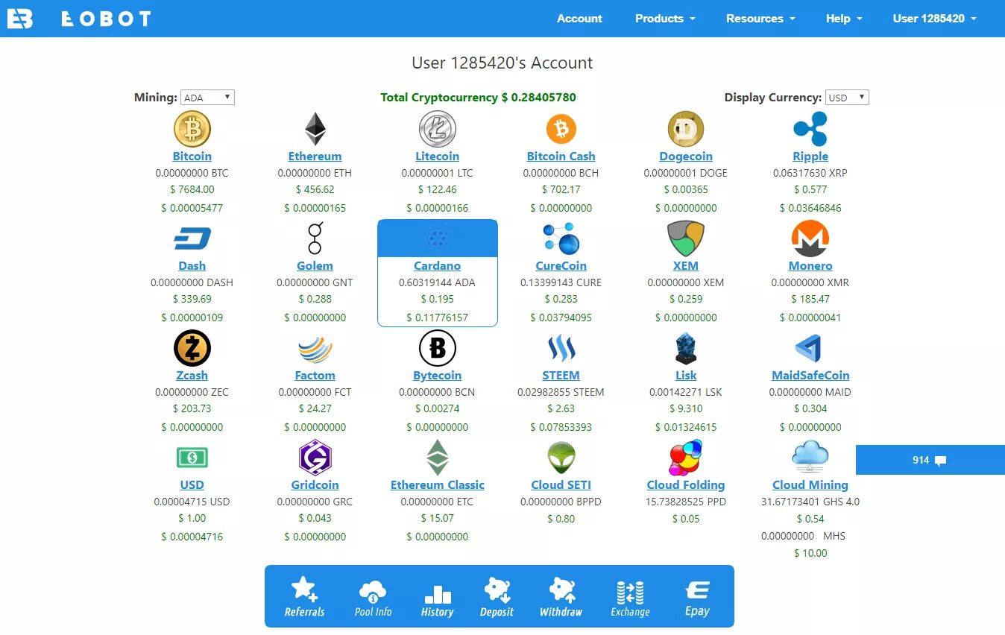
Task: Open the Bitcoin Cash link
Action: click(x=561, y=157)
